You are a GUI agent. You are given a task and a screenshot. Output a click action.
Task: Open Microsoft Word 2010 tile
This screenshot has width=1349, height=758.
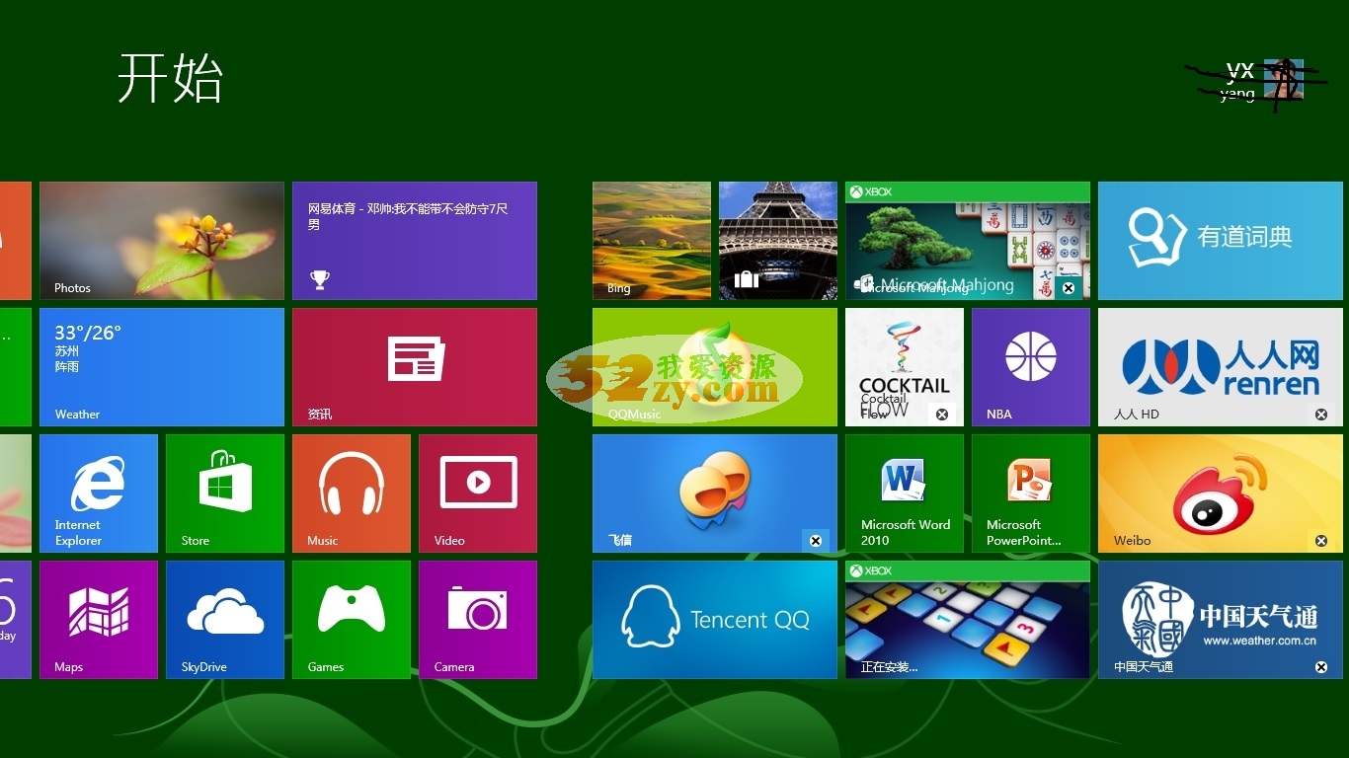point(905,493)
